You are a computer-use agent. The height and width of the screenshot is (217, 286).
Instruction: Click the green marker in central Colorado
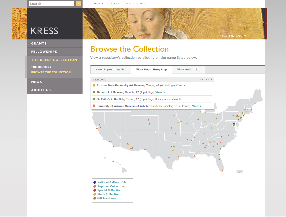[149, 124]
